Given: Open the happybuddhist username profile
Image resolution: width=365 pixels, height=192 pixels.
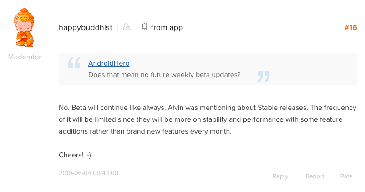Looking at the screenshot, I should tap(85, 27).
